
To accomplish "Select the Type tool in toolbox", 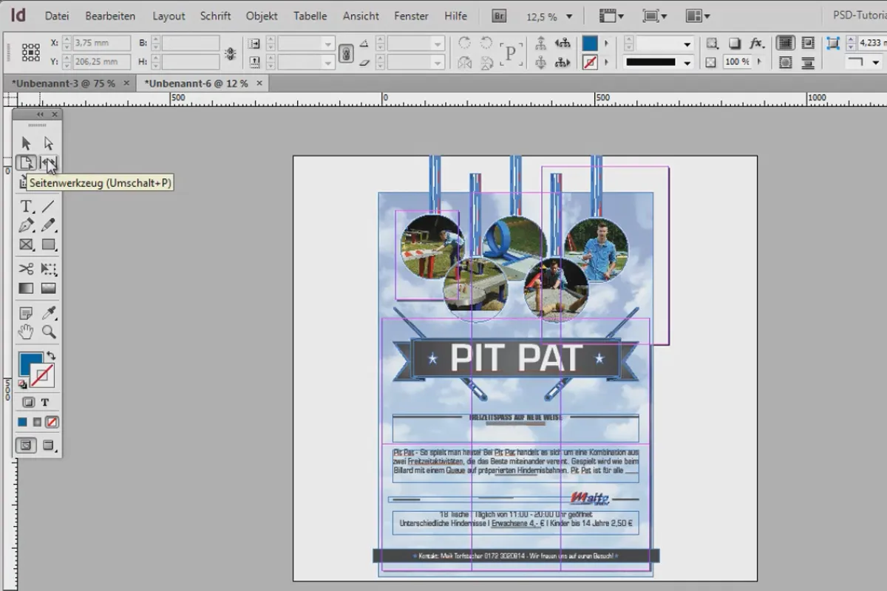I will 27,206.
